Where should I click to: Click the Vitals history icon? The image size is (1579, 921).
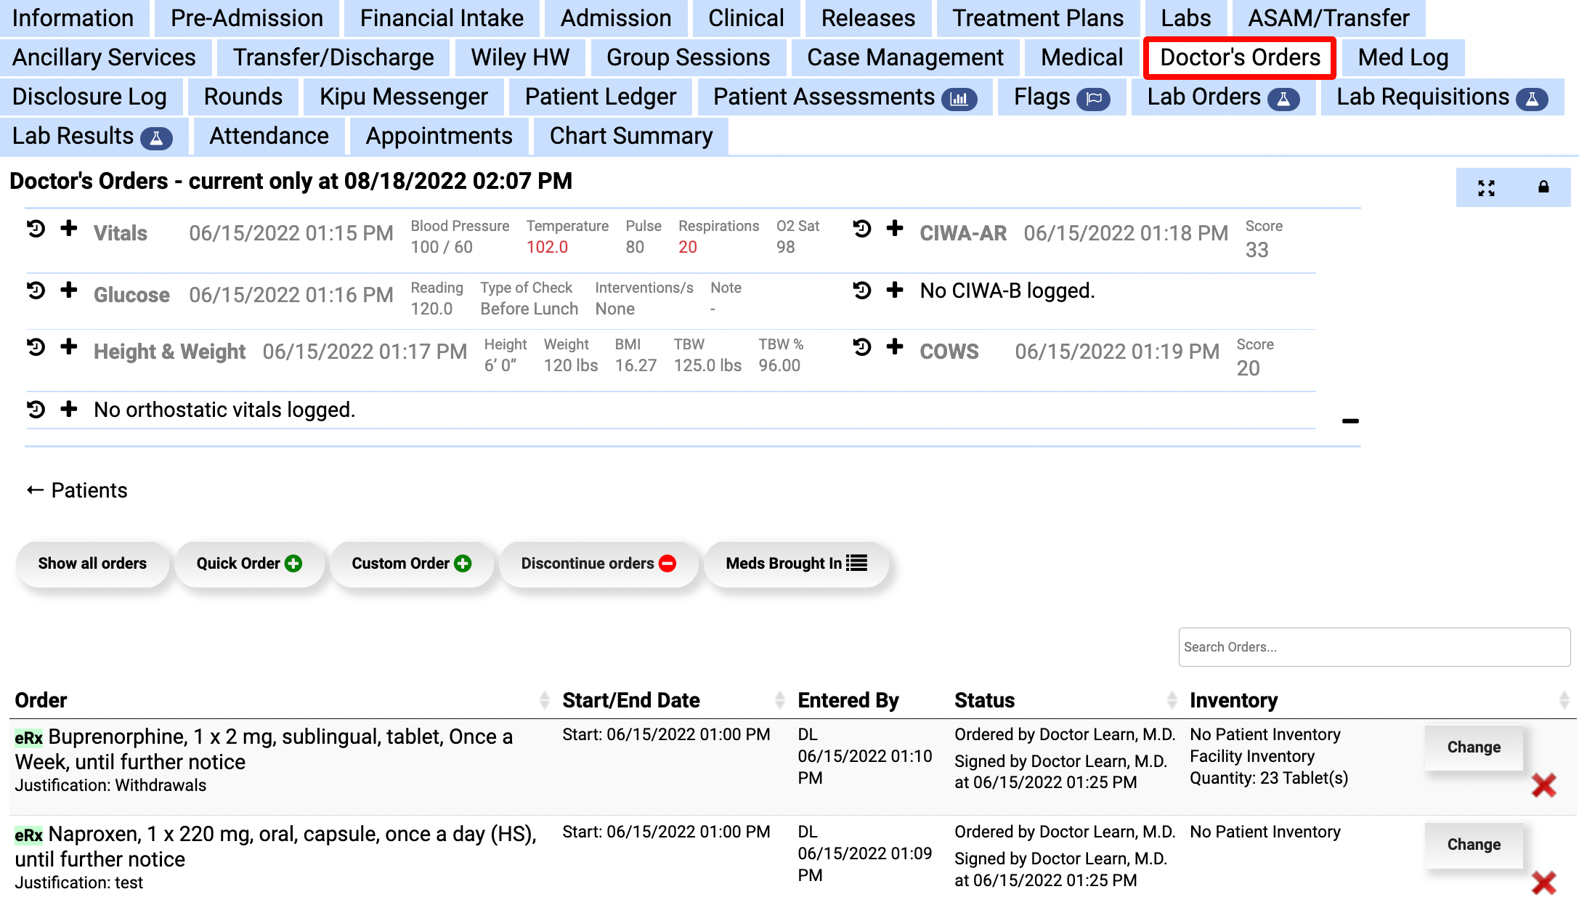[x=36, y=230]
